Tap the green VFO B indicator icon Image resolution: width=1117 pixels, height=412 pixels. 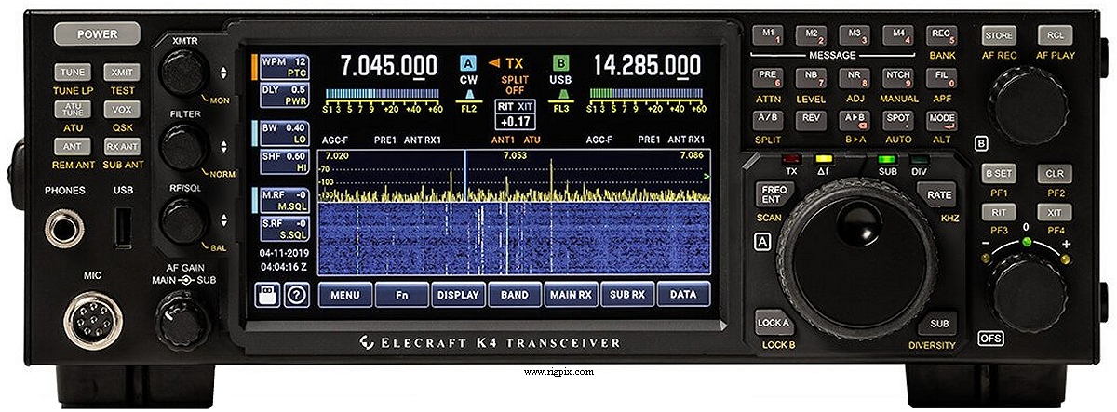(x=560, y=64)
